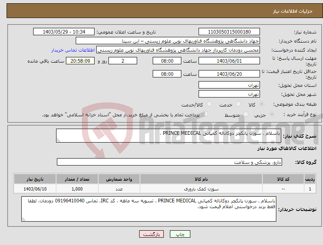
Task: Click the quantity cell 1,000
Action: click(x=77, y=189)
